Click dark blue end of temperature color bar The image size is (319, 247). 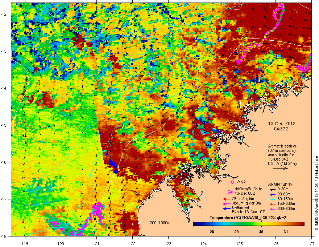196,224
